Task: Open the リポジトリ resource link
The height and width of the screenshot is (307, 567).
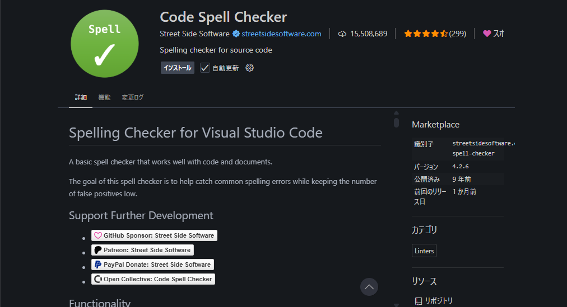Action: 439,301
